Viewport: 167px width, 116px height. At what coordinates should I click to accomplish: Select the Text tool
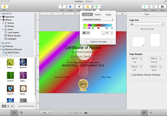[62, 7]
